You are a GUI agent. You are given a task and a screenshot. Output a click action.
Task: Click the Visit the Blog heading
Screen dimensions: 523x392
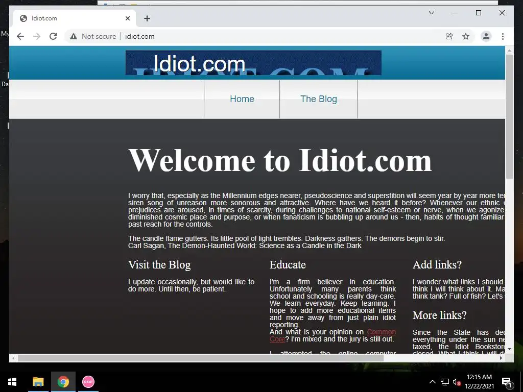(159, 265)
